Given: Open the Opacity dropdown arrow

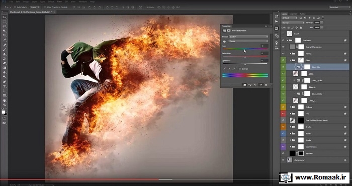Looking at the screenshot, I should point(322,23).
